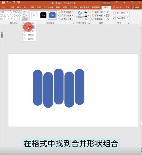142x155 pixels.
Task: Select the oval shape in shapes gallery
Action: [x=18, y=12]
